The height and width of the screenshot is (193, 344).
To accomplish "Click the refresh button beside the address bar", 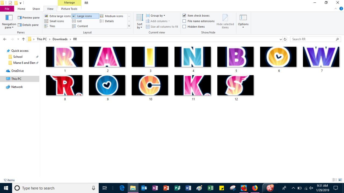I will coord(285,39).
